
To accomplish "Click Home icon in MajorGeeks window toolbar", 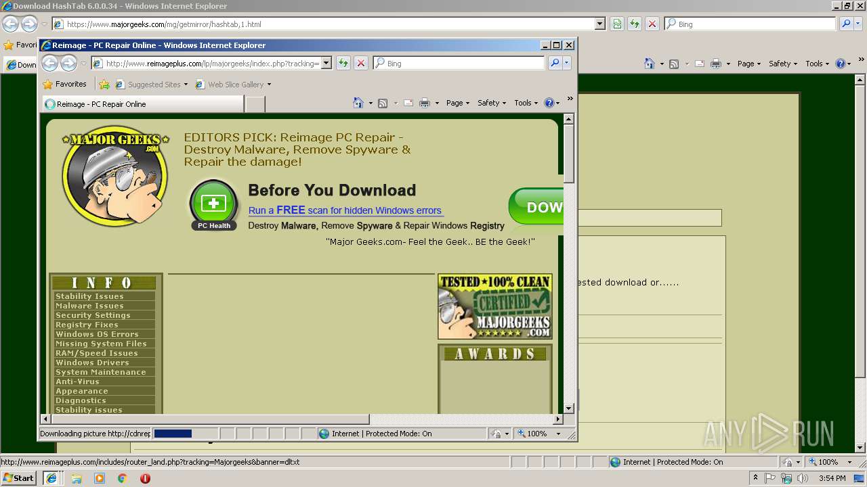I will [650, 64].
